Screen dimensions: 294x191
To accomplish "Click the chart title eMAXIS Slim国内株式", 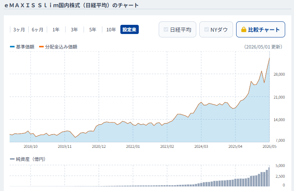I will (71, 5).
